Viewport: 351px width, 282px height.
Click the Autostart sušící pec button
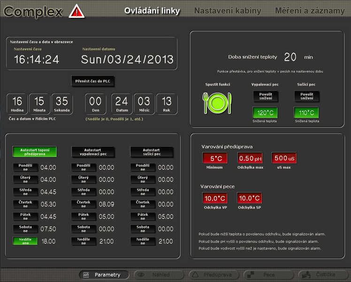point(152,151)
